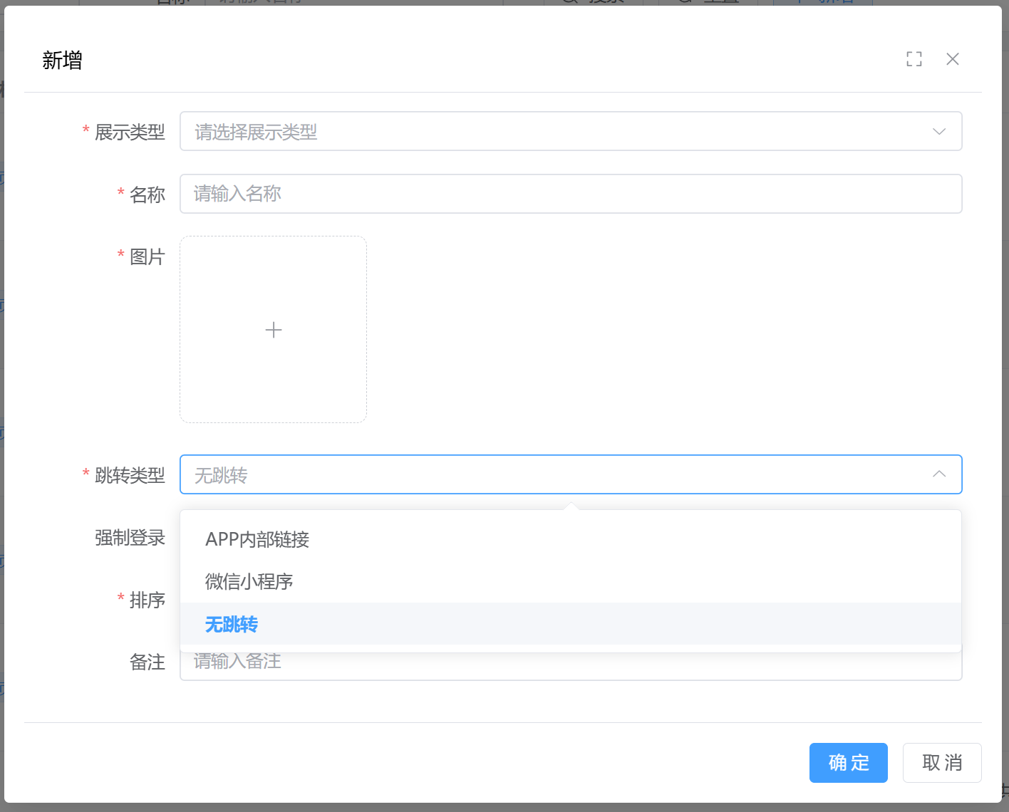1009x812 pixels.
Task: Click the down chevron in 展示类型 field
Action: tap(939, 132)
